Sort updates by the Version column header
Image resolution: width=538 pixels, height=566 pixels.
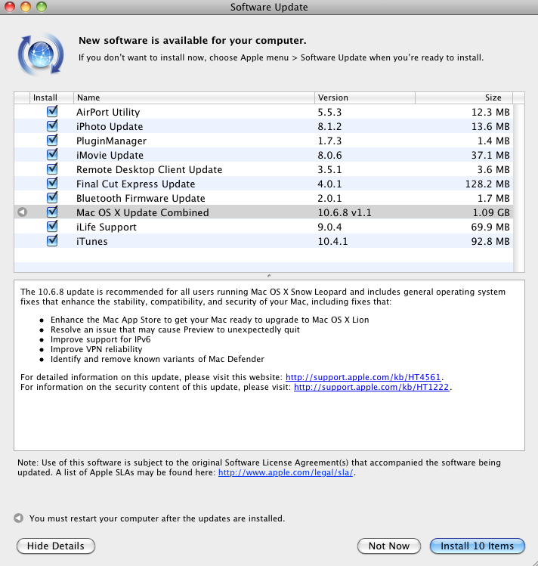(365, 97)
